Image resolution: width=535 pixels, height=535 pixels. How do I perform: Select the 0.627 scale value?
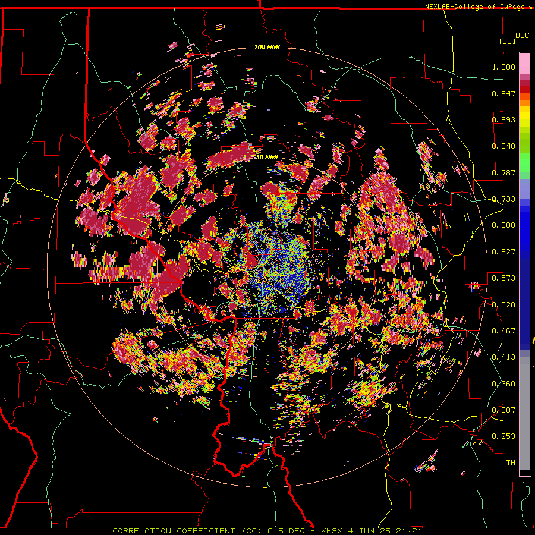(x=503, y=252)
